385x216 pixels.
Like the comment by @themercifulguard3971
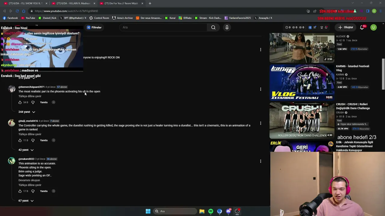(20, 102)
